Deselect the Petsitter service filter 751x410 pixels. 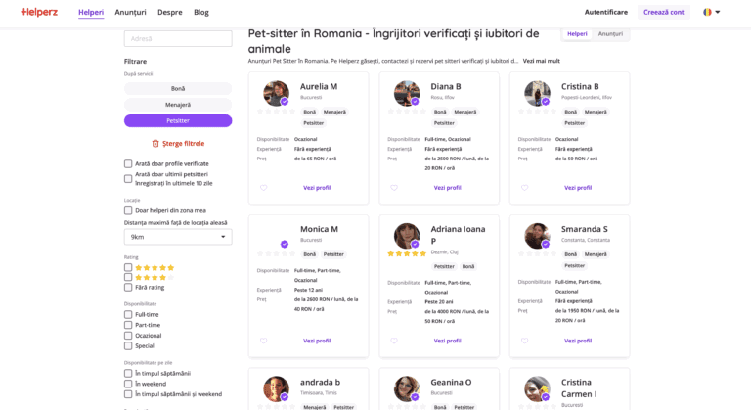[178, 120]
